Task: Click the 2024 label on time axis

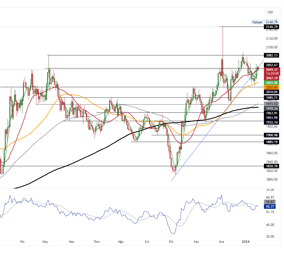Action: pyautogui.click(x=246, y=241)
